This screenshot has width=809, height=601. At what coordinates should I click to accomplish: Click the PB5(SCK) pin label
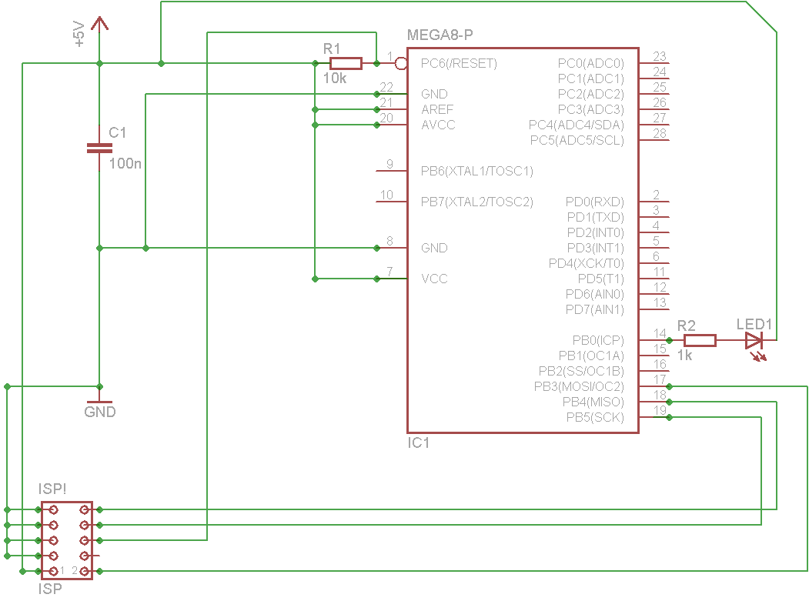(x=595, y=417)
